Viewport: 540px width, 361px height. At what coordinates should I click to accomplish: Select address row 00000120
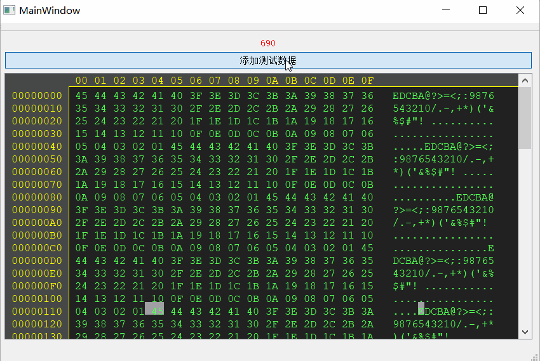click(37, 324)
